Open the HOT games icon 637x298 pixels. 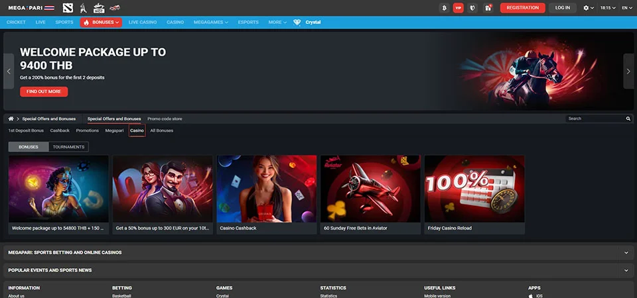point(99,8)
